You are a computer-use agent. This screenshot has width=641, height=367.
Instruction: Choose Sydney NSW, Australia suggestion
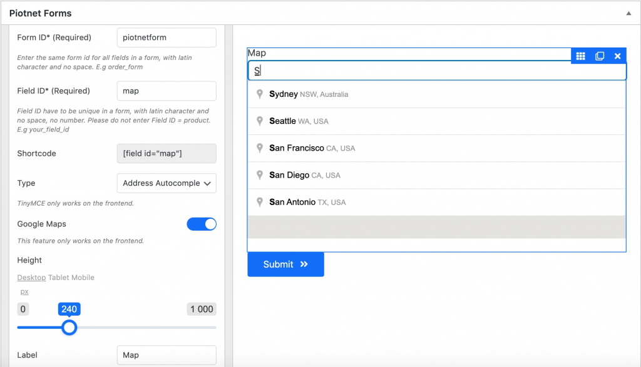point(309,94)
